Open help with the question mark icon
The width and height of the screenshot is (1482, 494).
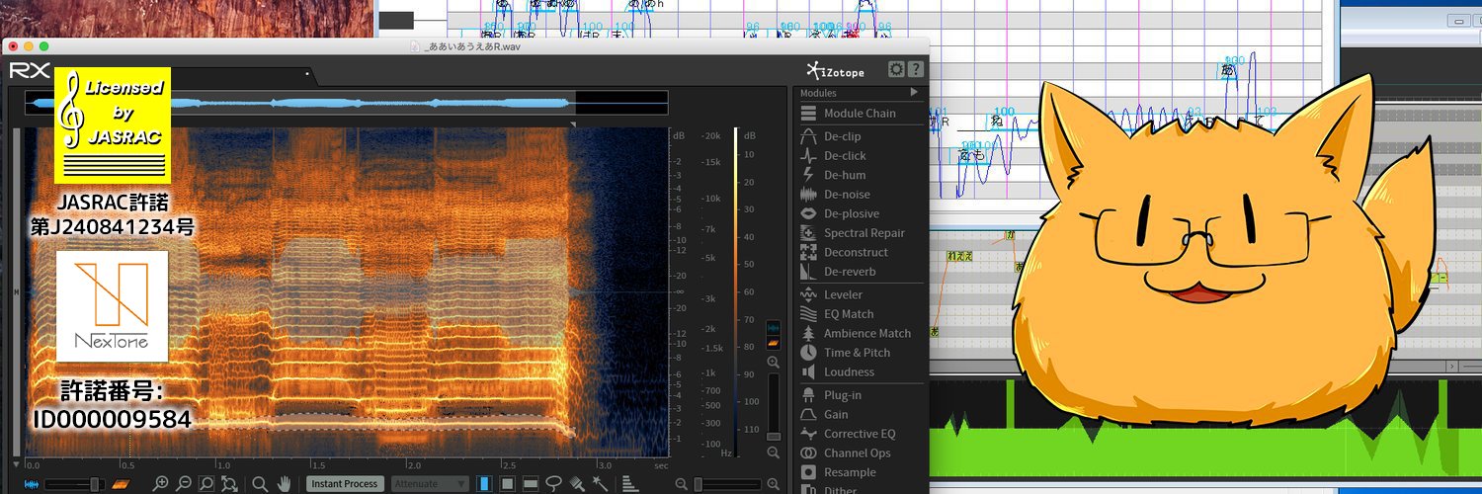tap(916, 69)
